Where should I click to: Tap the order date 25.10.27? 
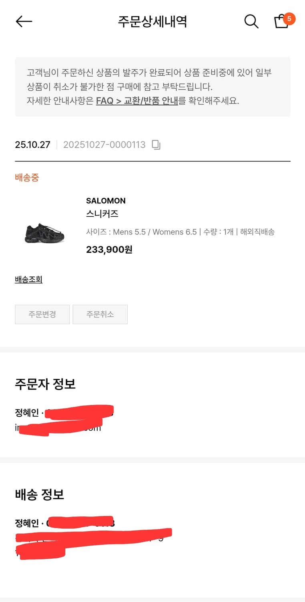32,145
